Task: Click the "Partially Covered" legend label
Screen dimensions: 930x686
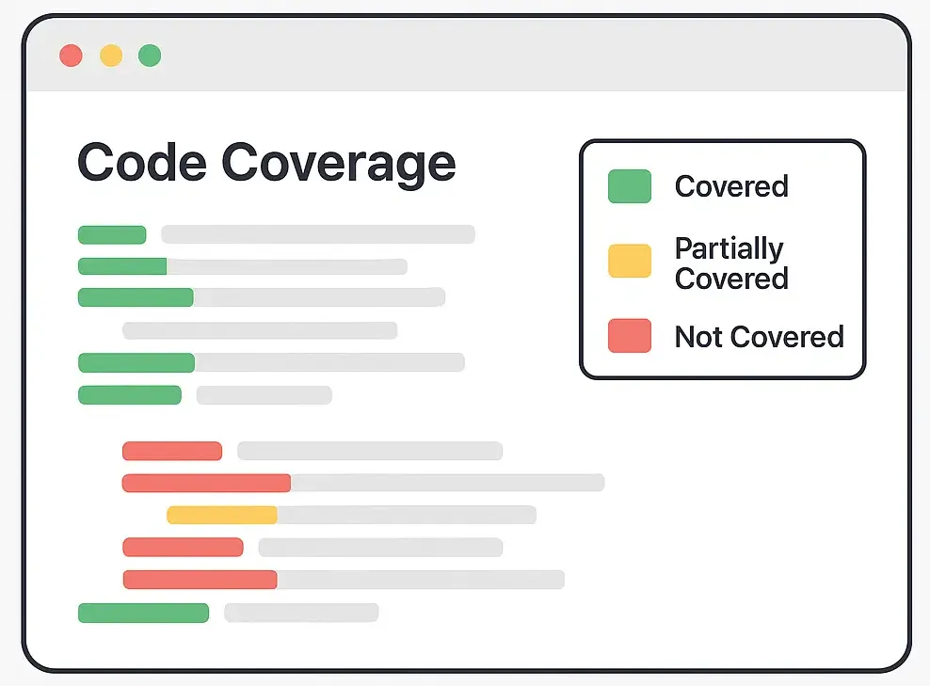Action: click(x=730, y=263)
